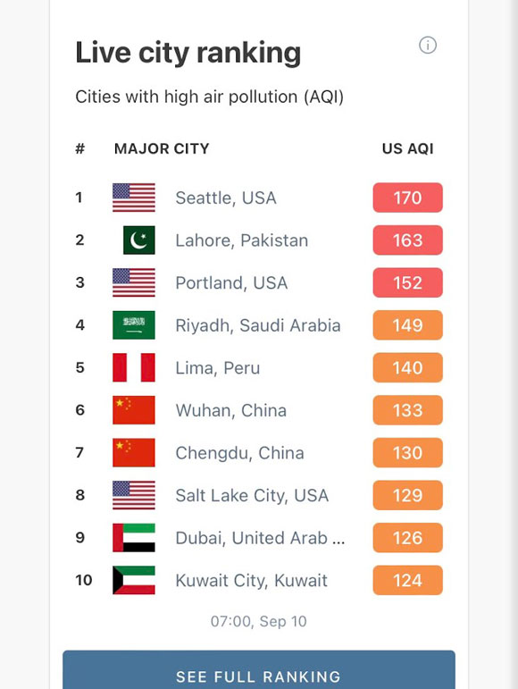Open the Seattle, USA city link
This screenshot has height=689, width=518.
[x=226, y=197]
